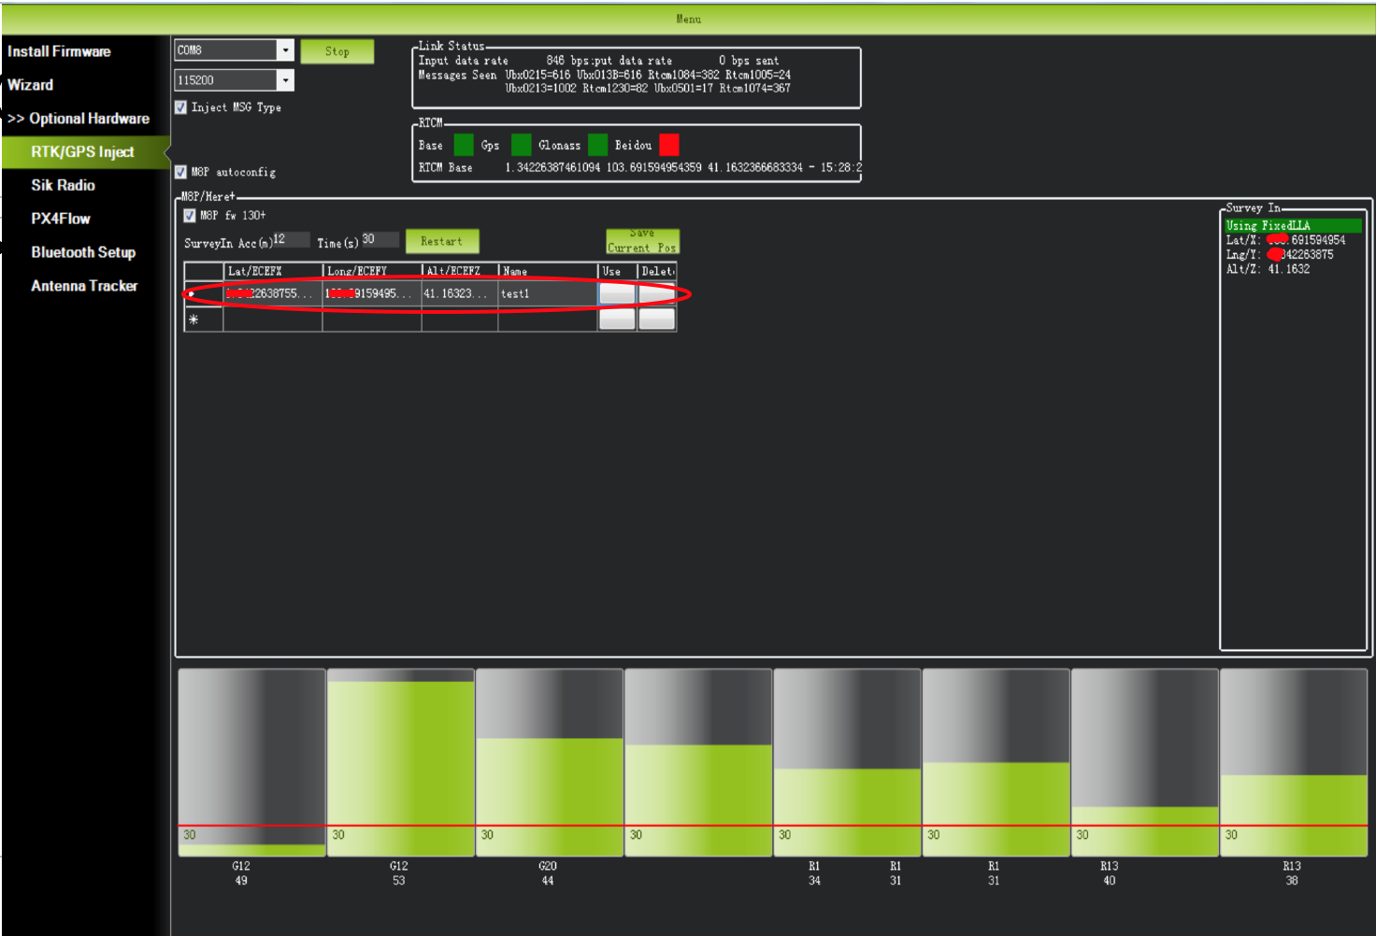The image size is (1376, 936).
Task: Open the 115200 baud rate dropdown
Action: 286,79
